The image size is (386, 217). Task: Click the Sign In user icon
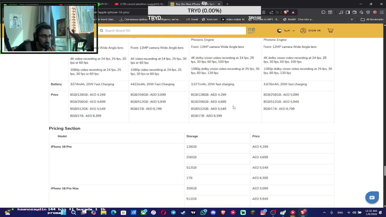[303, 30]
